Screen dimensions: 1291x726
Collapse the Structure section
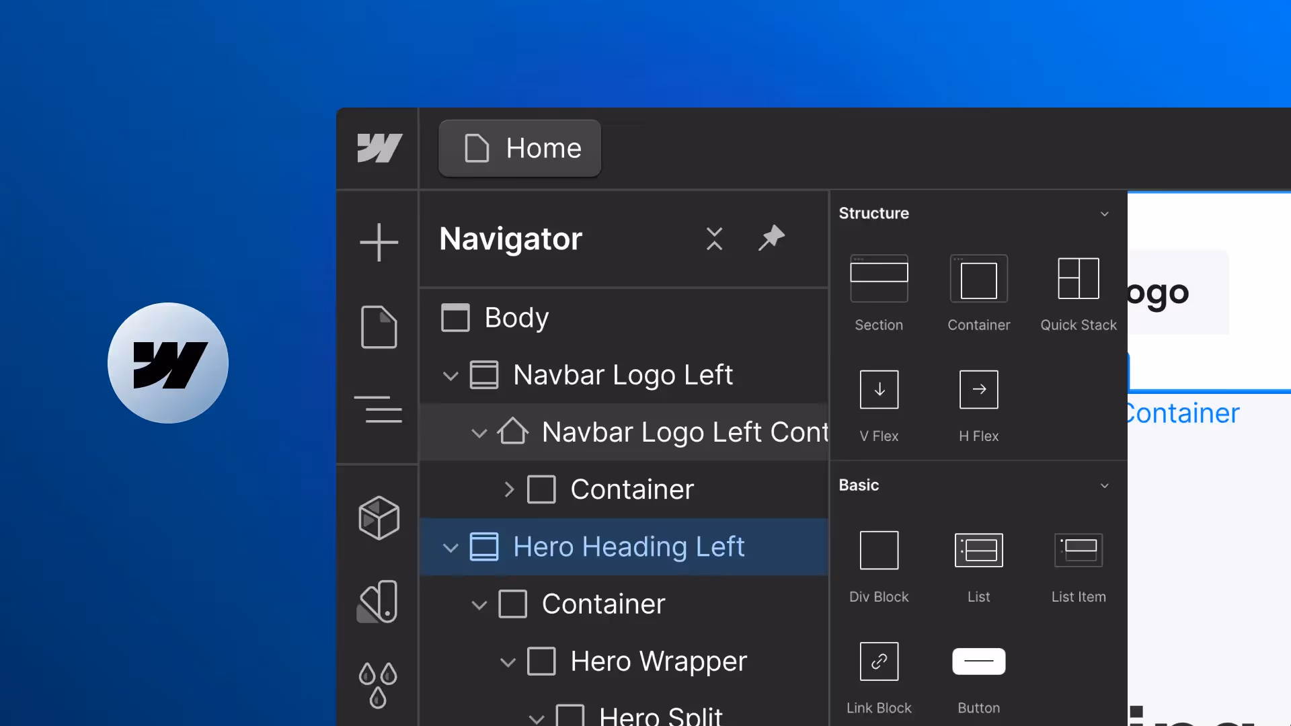1104,214
